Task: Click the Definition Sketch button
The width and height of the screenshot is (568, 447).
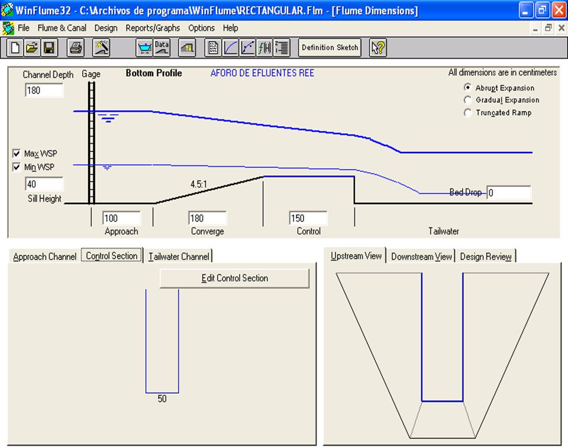Action: (330, 47)
